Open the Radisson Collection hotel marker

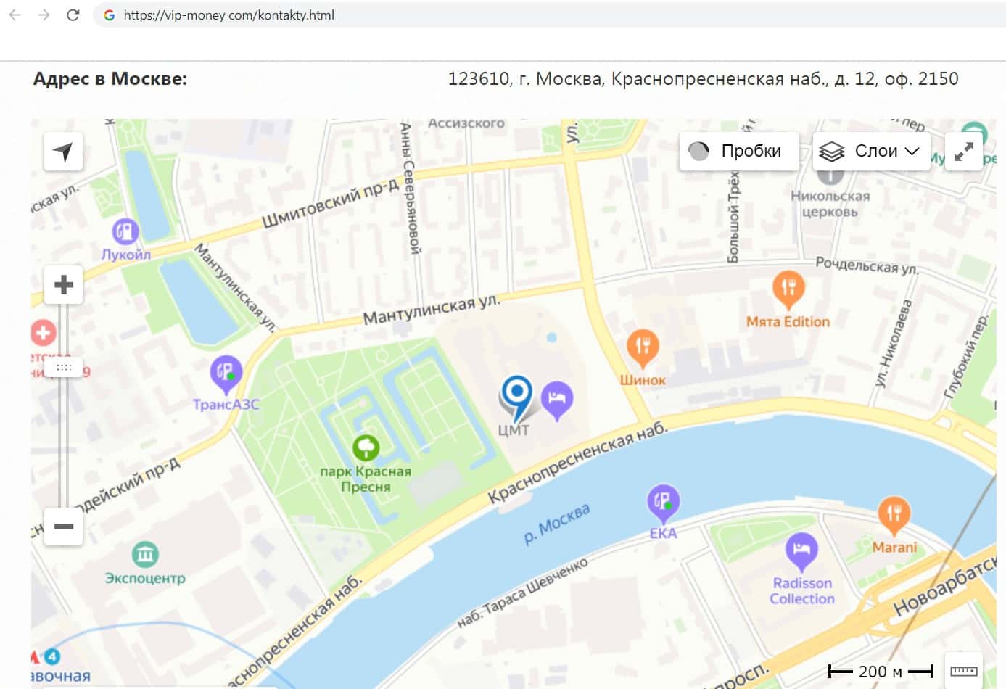point(801,551)
